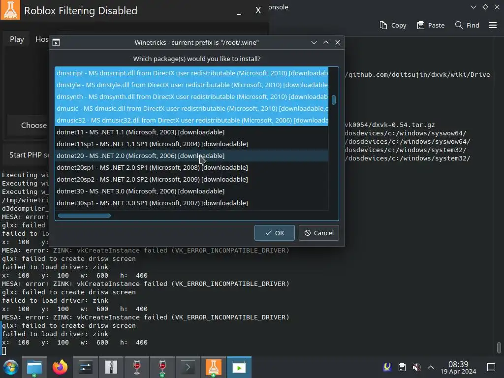Image resolution: width=504 pixels, height=378 pixels.
Task: Open the start menu launcher in the taskbar
Action: pos(11,367)
